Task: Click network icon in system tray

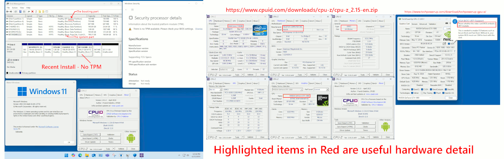Action: [184, 155]
